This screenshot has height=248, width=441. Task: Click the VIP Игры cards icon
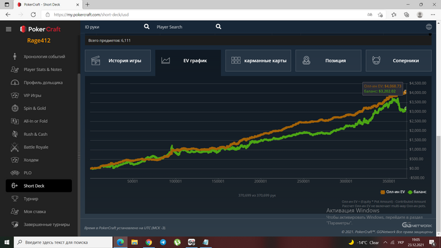pyautogui.click(x=14, y=95)
